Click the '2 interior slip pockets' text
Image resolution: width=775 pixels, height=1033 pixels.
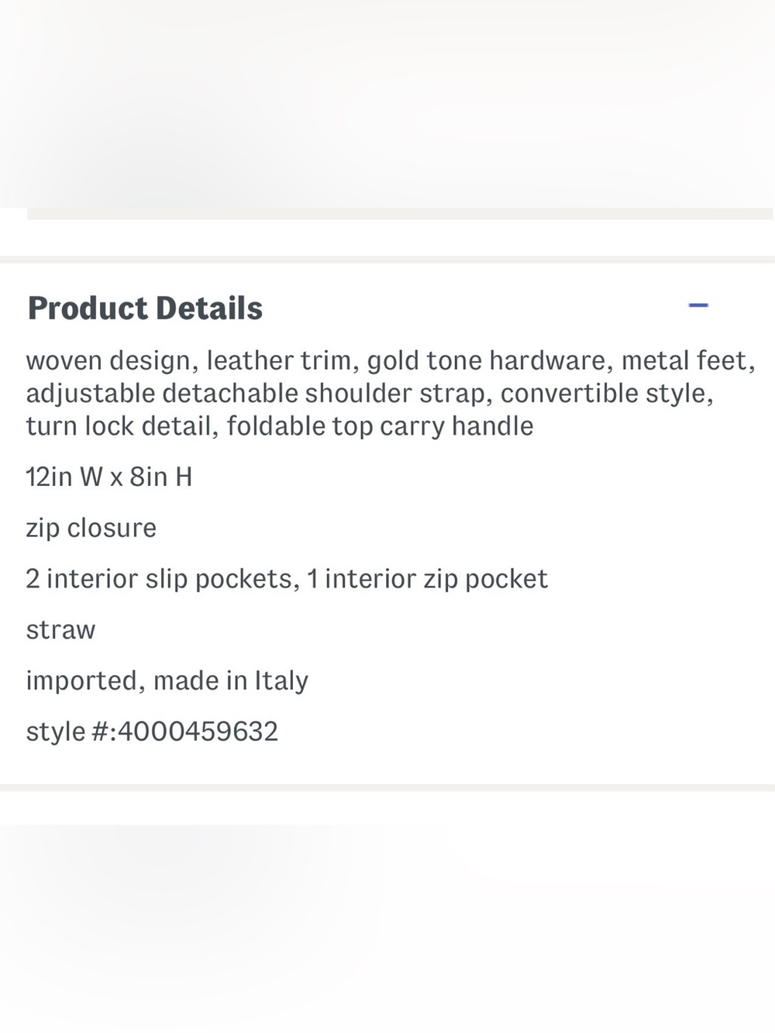click(159, 579)
